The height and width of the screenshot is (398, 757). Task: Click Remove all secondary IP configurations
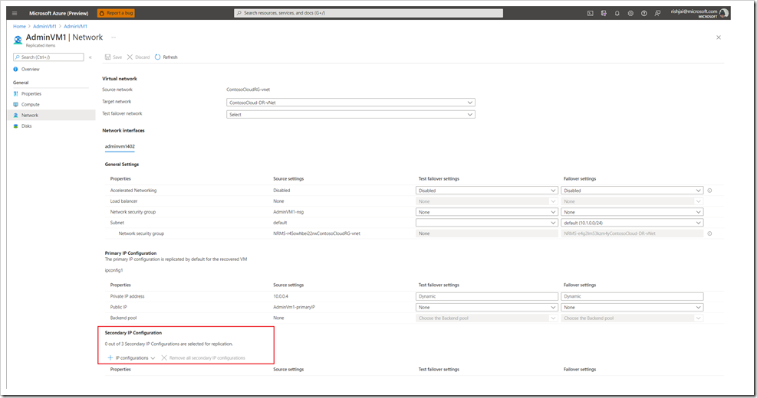[203, 358]
